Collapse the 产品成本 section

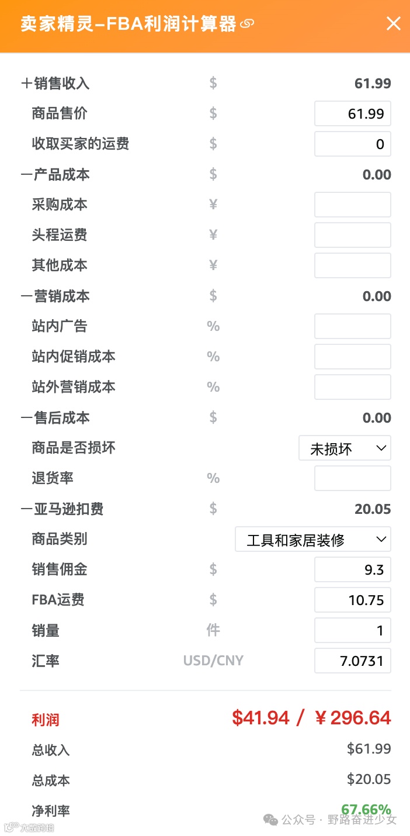click(x=26, y=175)
